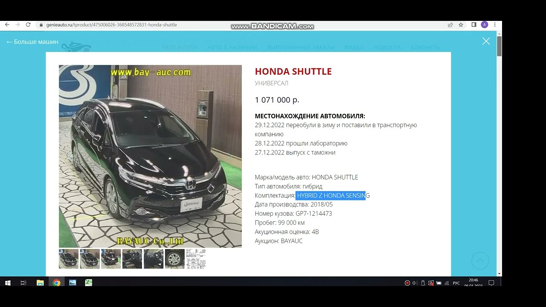Click the Акуционная оценка: 4B line
Image resolution: width=546 pixels, height=307 pixels.
pyautogui.click(x=287, y=232)
